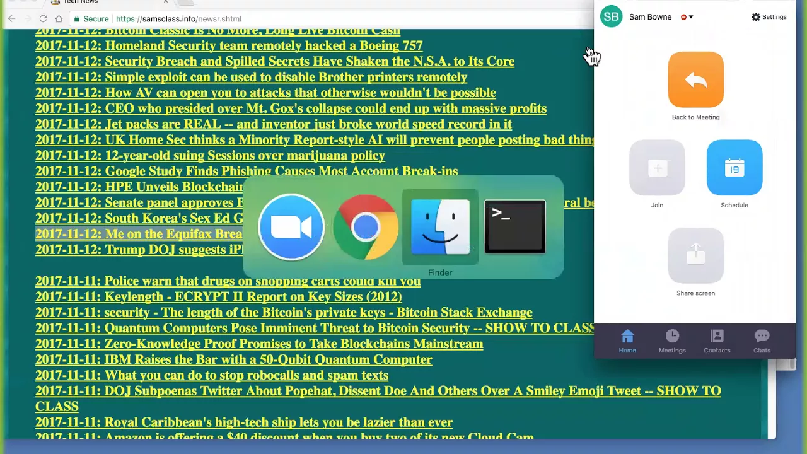The image size is (807, 454).
Task: Open the Brother printers exploit link
Action: pos(251,77)
